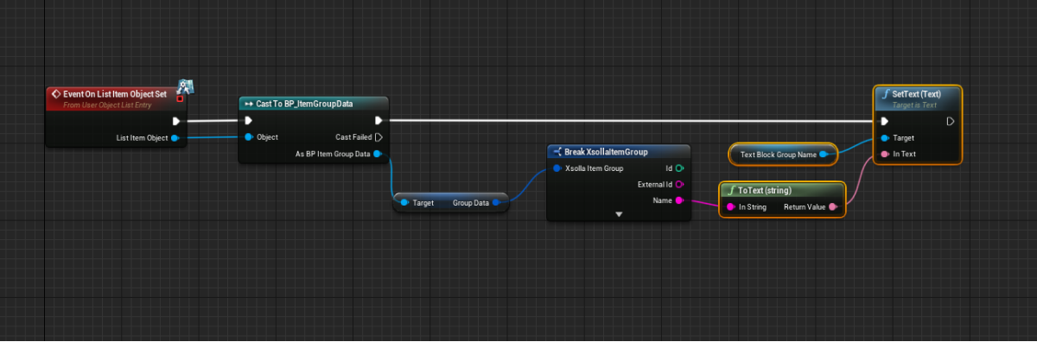This screenshot has height=342, width=1037.
Task: Click the Return Value pin of ToText
Action: click(x=832, y=207)
